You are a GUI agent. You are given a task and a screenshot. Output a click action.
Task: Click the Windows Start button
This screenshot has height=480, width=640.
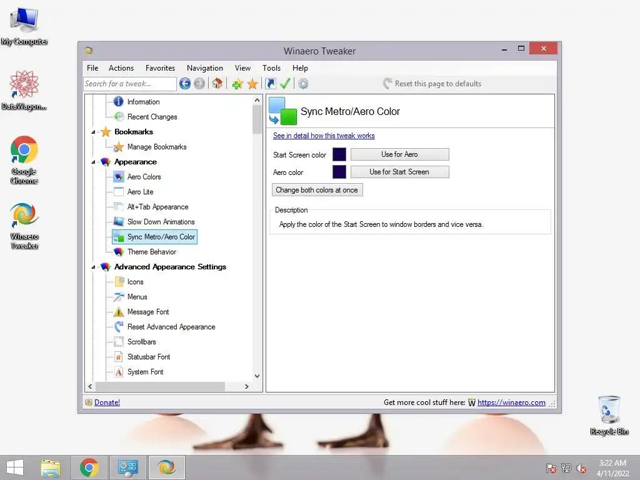[15, 467]
